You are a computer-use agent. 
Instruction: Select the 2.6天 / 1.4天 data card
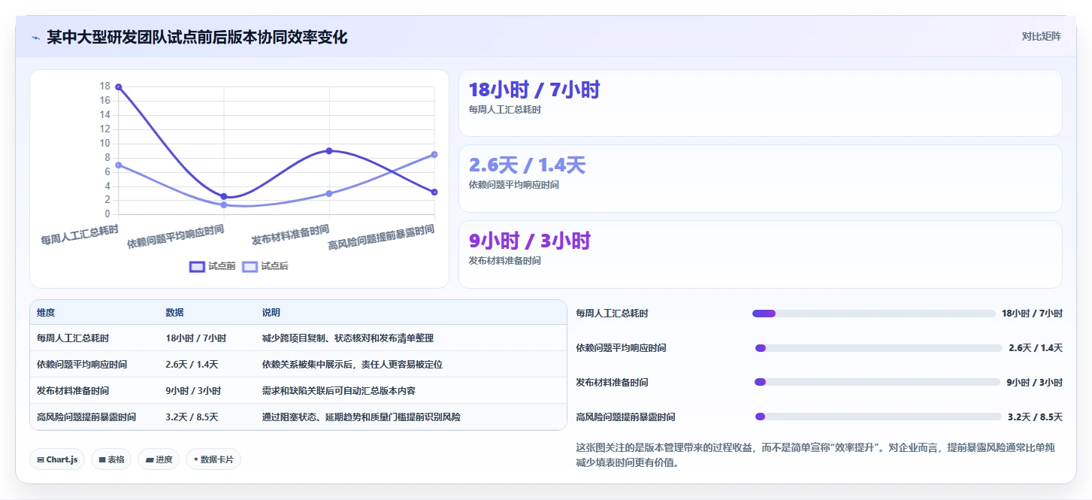click(x=760, y=179)
